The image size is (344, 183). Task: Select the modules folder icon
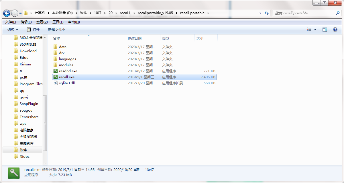click(x=56, y=65)
